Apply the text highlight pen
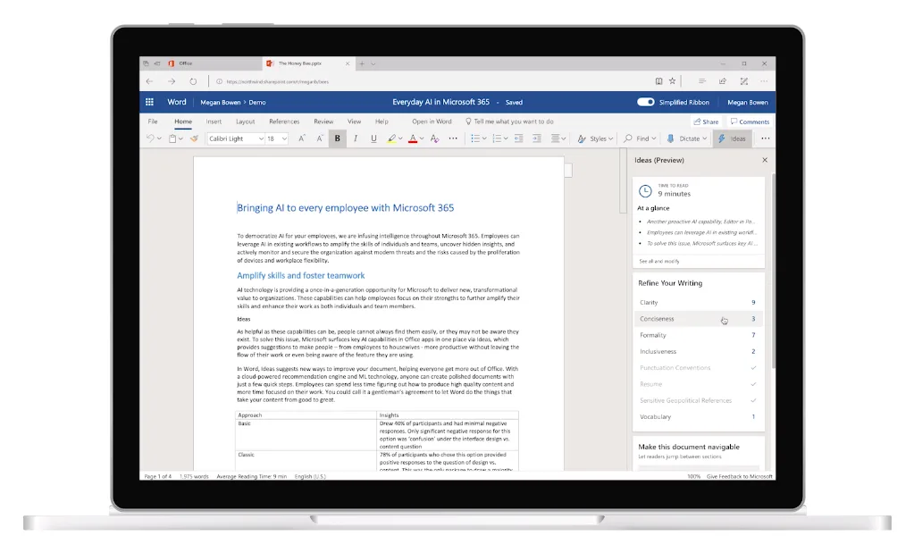This screenshot has height=553, width=914. 391,138
